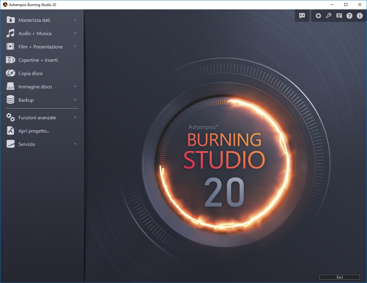Click the Copertine + Inserti icon
This screenshot has height=283, width=367.
point(10,60)
